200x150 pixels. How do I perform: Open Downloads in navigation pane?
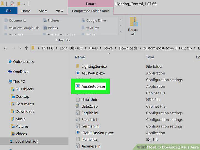tap(23, 111)
